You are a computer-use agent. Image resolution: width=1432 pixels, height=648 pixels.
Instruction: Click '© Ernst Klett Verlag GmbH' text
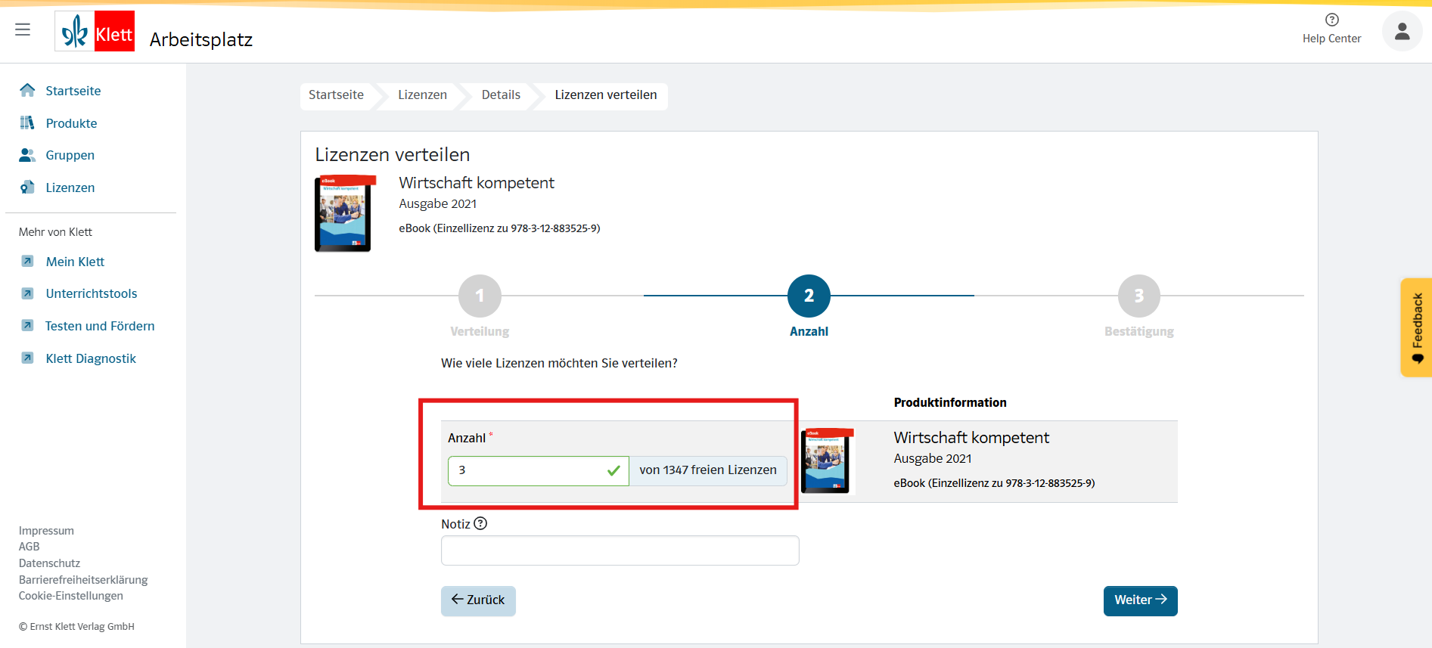point(76,627)
